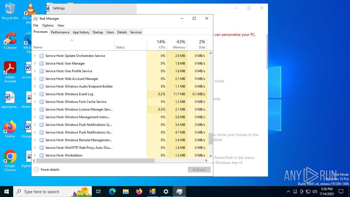Expand Service Host: Windows Font Cache Service
This screenshot has width=350, height=197.
[35, 102]
